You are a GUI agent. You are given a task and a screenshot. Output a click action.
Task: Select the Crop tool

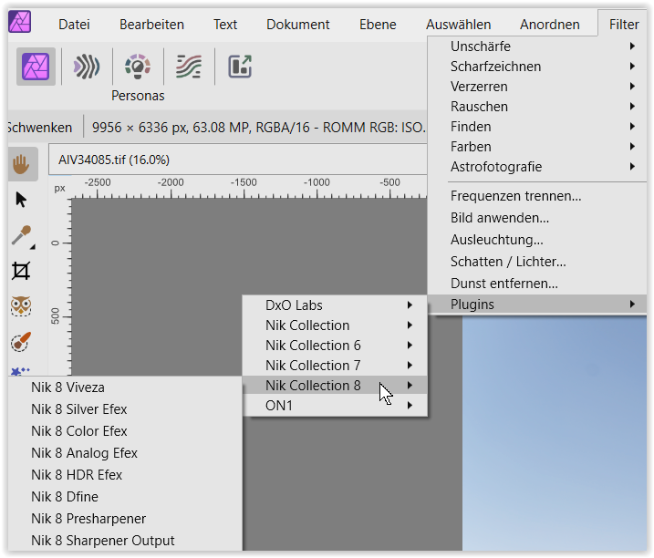(x=21, y=271)
